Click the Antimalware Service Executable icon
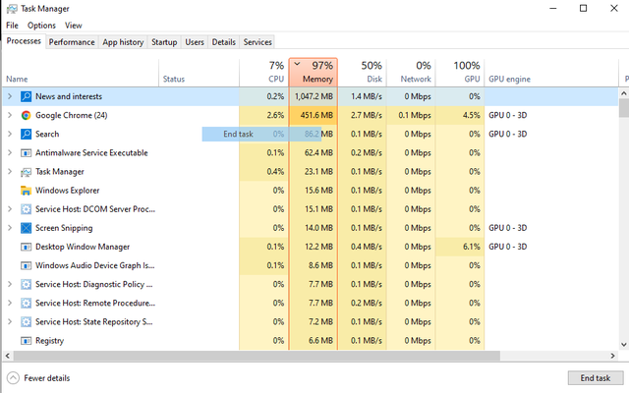This screenshot has width=629, height=393. click(x=27, y=153)
